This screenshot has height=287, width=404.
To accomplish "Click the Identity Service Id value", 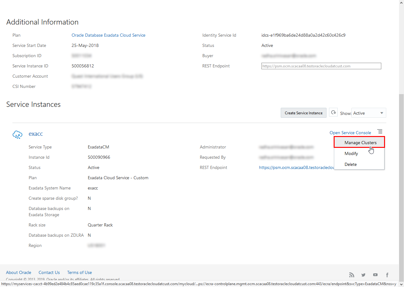I will [303, 35].
